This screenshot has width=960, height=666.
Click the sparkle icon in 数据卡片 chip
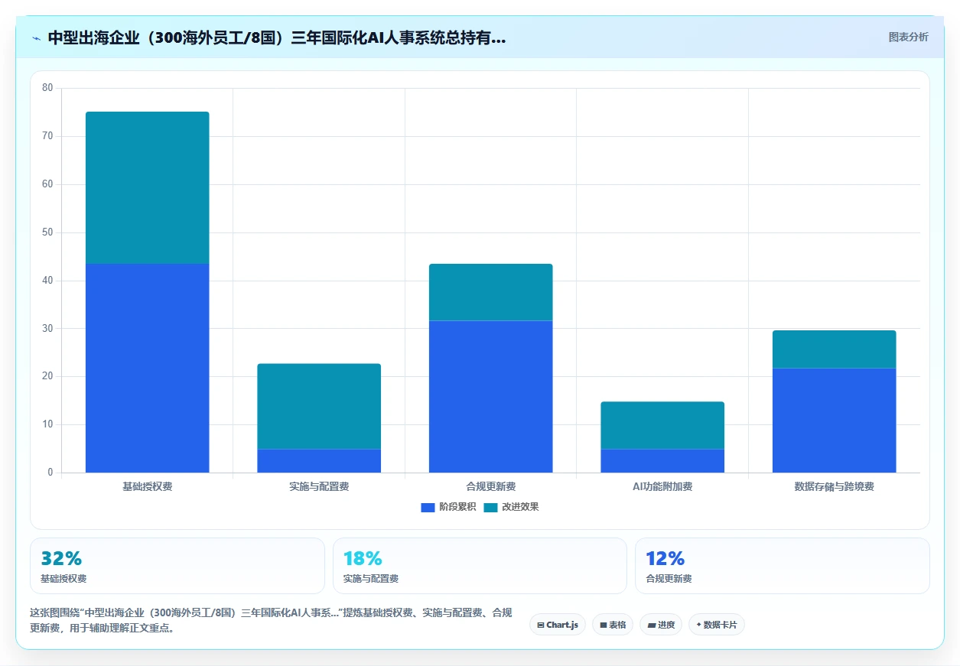pyautogui.click(x=698, y=625)
